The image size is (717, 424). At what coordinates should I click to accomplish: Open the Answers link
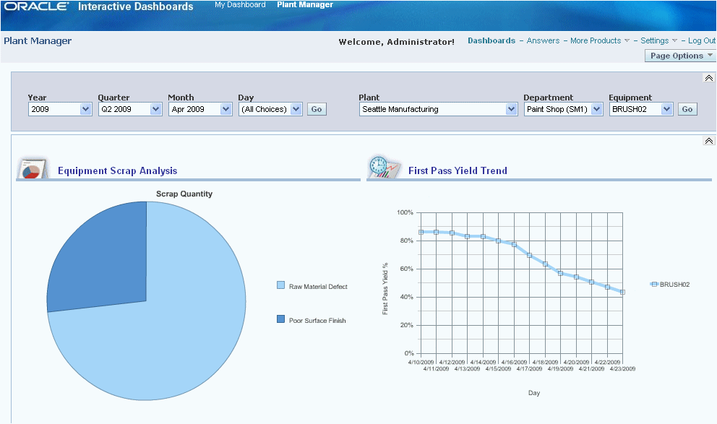pyautogui.click(x=543, y=40)
